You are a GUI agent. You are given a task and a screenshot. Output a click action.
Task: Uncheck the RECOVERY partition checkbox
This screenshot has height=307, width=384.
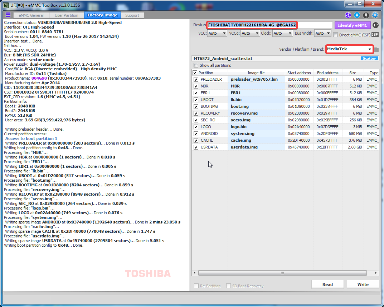pos(196,113)
